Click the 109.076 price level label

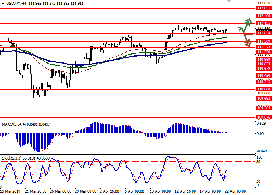(263, 117)
